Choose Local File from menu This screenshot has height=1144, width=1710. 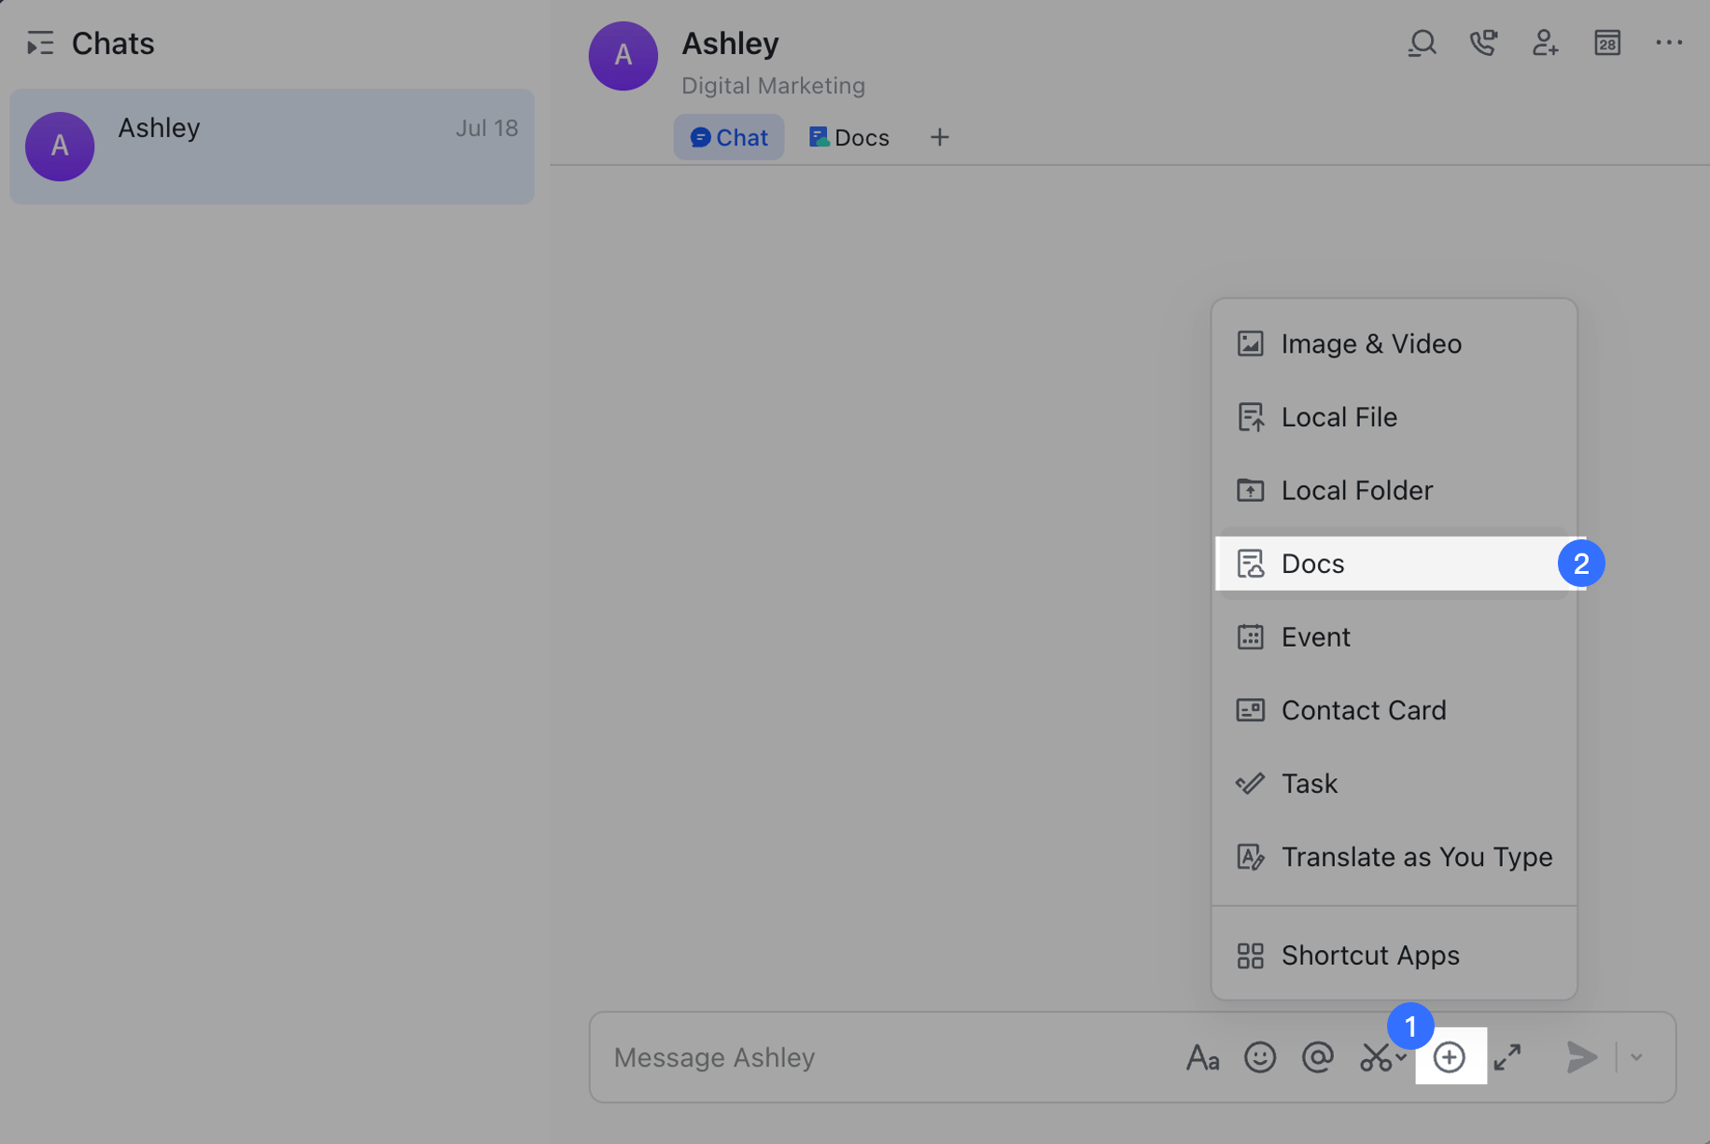coord(1394,417)
